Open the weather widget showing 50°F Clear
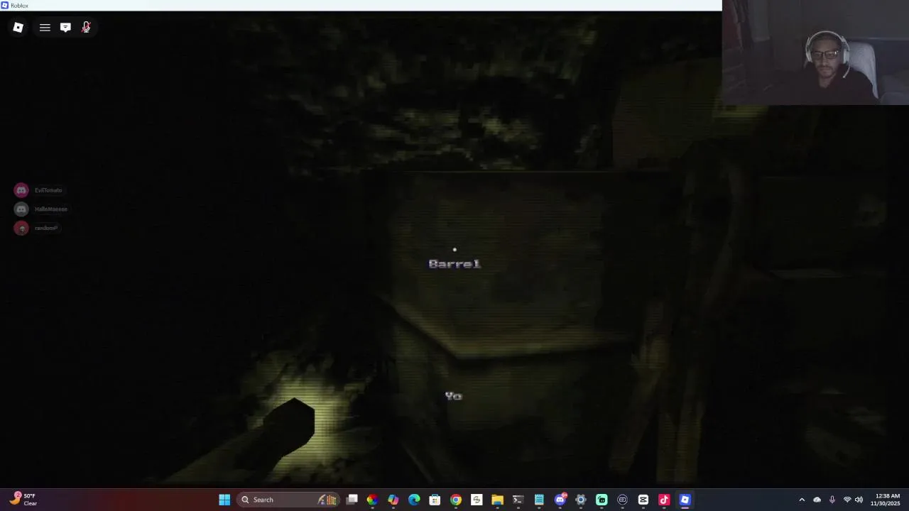Screen dimensions: 909x511 pyautogui.click(x=23, y=500)
